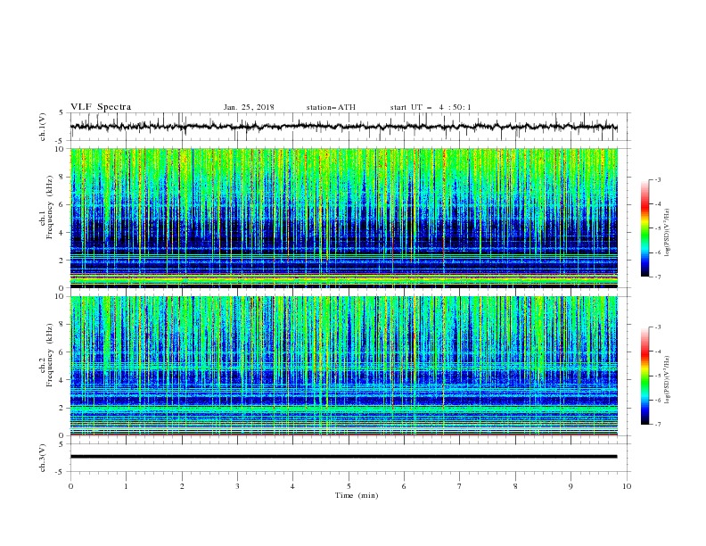
Task: Click the ch.1 "Frequency (kHz)" axis label
Action: [50, 209]
